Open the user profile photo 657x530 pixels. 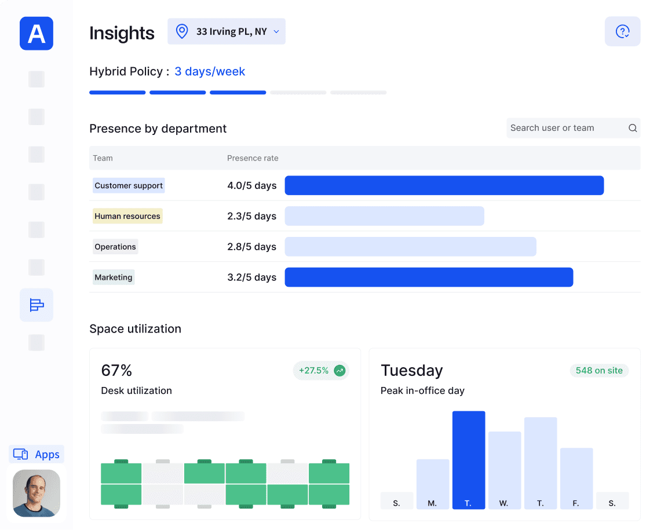point(36,493)
